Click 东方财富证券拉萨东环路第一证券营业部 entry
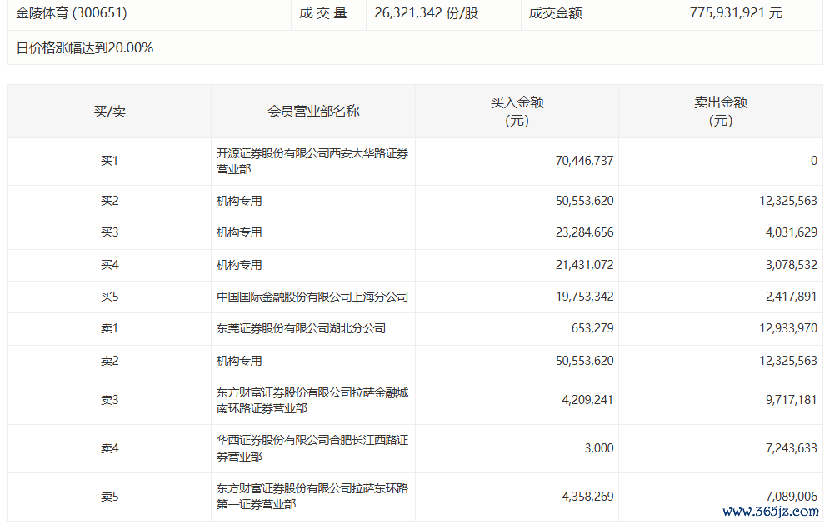The image size is (825, 524). click(x=312, y=496)
